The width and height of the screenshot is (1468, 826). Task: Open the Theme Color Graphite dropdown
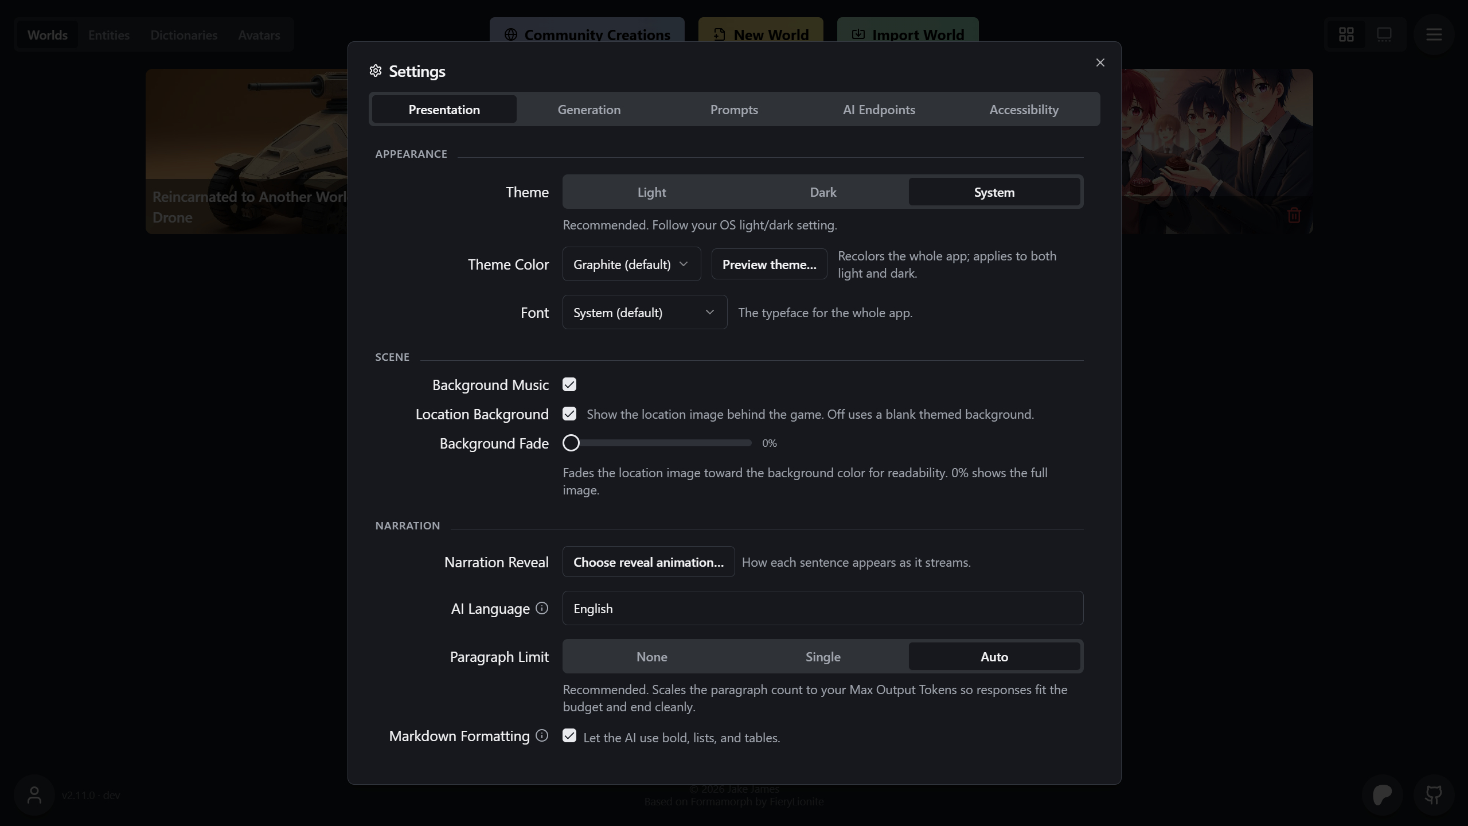(x=631, y=264)
